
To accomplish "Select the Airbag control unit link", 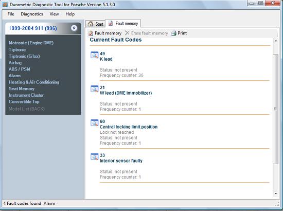I will coord(15,63).
